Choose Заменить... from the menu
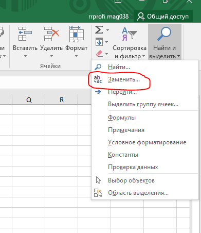This screenshot has width=201, height=233. 145,79
